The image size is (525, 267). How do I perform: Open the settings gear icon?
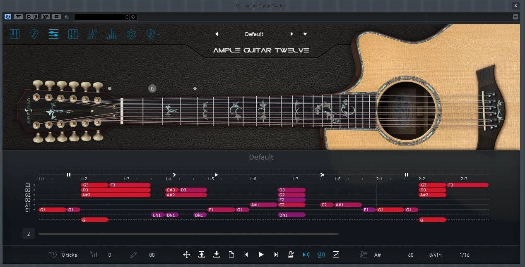pos(131,34)
